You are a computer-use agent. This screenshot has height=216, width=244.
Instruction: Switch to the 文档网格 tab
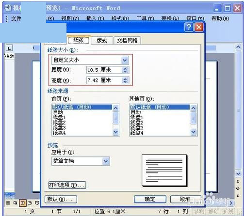click(127, 40)
